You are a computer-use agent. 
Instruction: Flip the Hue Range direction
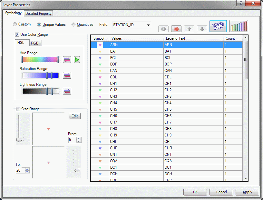(x=67, y=60)
